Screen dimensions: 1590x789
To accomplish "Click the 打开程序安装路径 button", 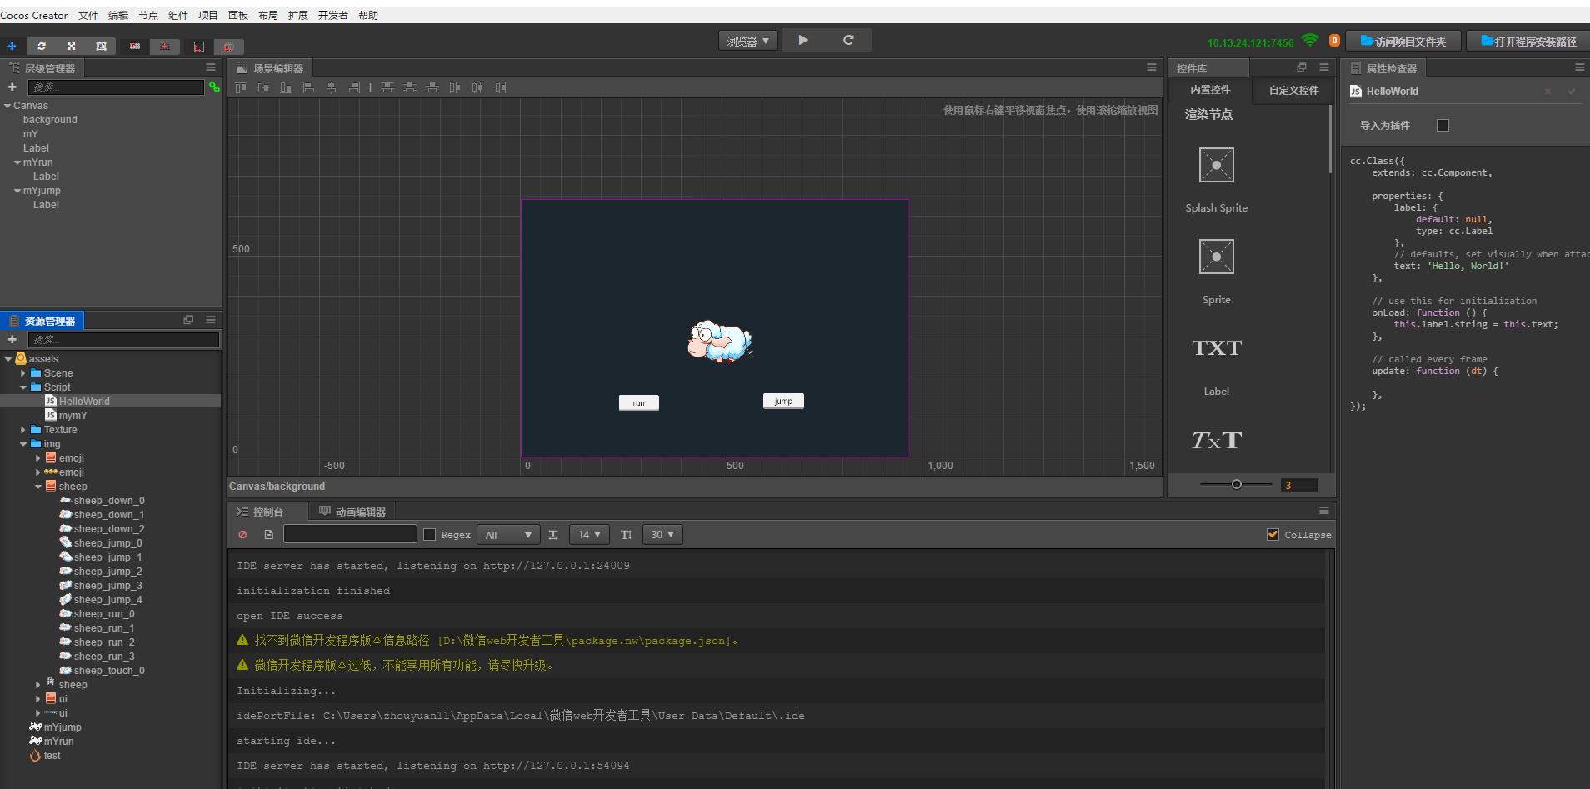I will click(x=1528, y=41).
